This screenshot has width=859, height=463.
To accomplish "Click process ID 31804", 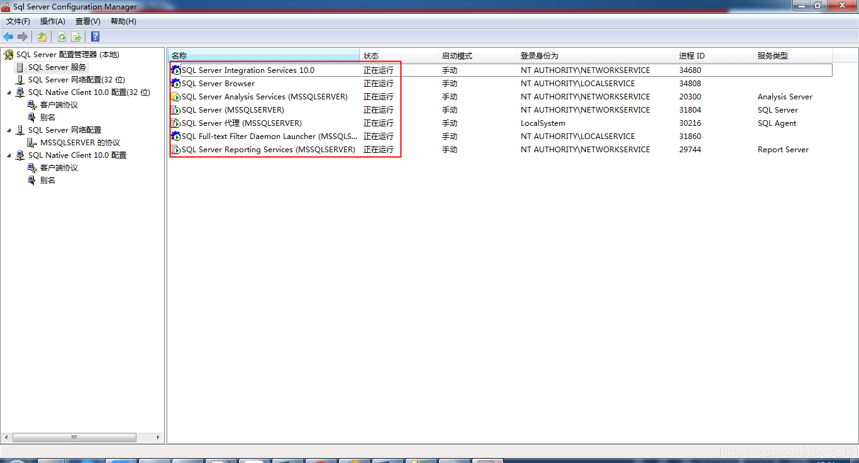I will [x=690, y=110].
